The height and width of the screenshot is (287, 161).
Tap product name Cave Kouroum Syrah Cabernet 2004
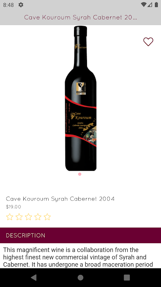click(x=60, y=199)
